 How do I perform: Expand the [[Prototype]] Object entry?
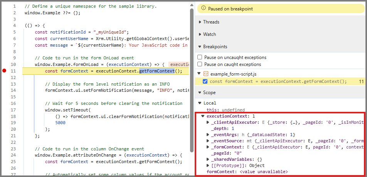[x=208, y=165]
